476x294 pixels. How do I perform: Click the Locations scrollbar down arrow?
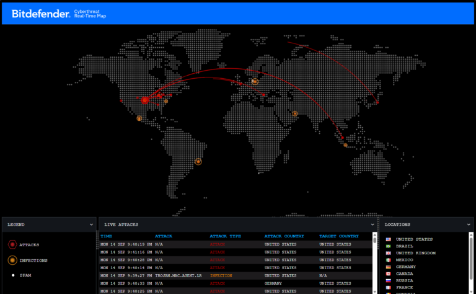[x=471, y=292]
